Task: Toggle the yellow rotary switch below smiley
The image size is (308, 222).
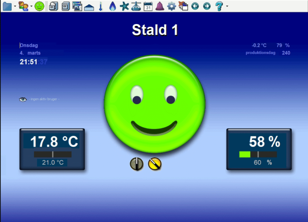Action: pos(155,164)
